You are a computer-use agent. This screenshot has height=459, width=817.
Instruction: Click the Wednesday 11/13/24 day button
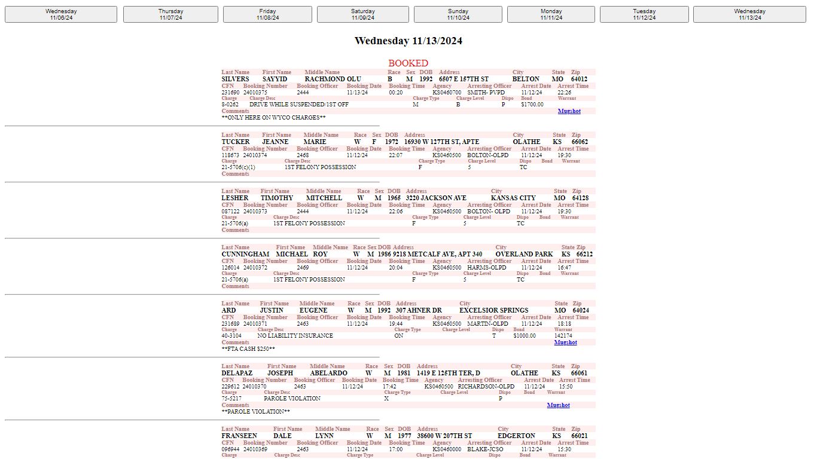[x=749, y=14]
